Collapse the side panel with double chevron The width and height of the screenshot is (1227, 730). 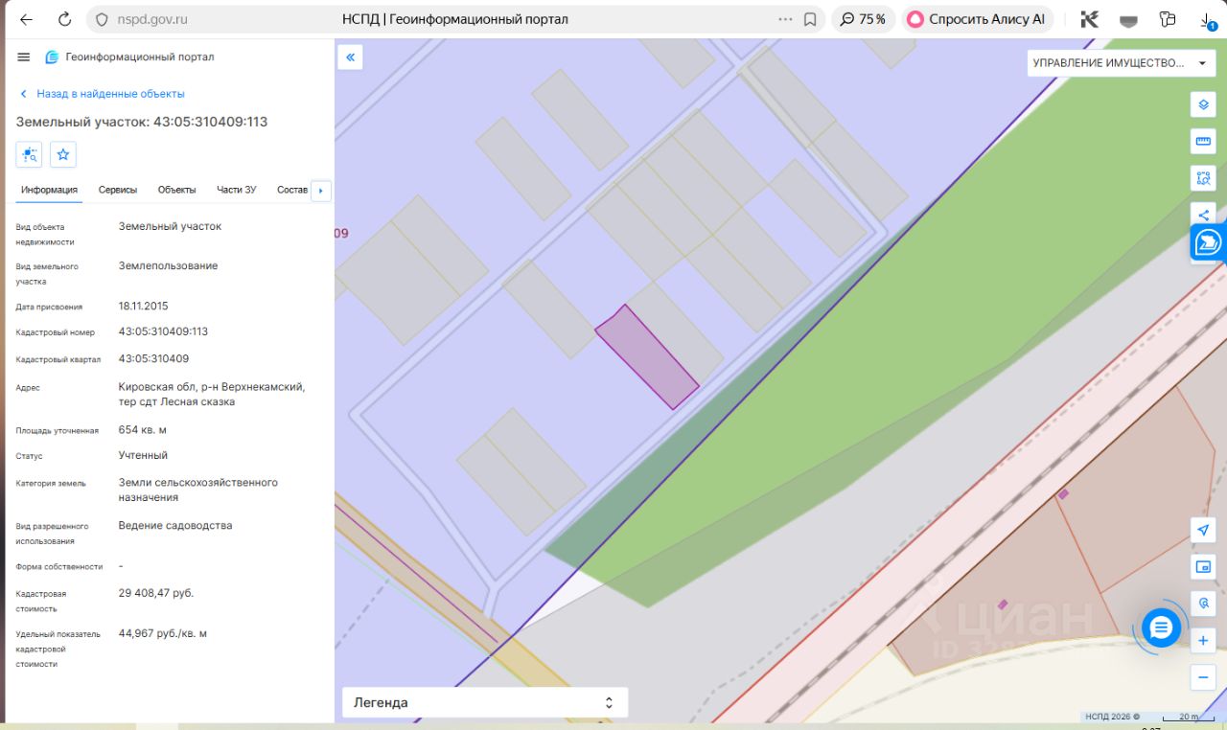click(x=350, y=57)
